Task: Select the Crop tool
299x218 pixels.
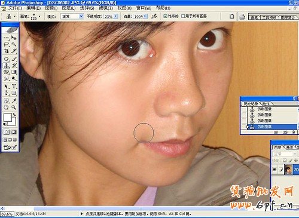Action: tap(7, 51)
